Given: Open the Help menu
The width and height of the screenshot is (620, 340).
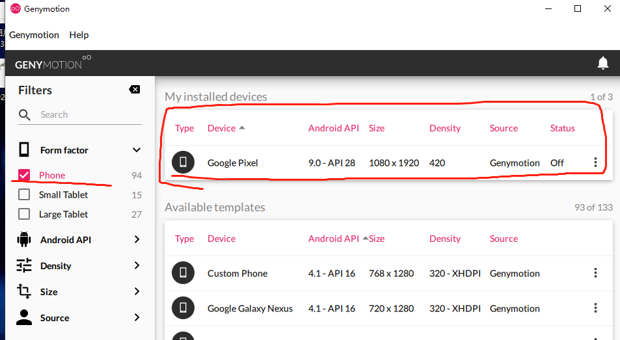Looking at the screenshot, I should (x=79, y=34).
